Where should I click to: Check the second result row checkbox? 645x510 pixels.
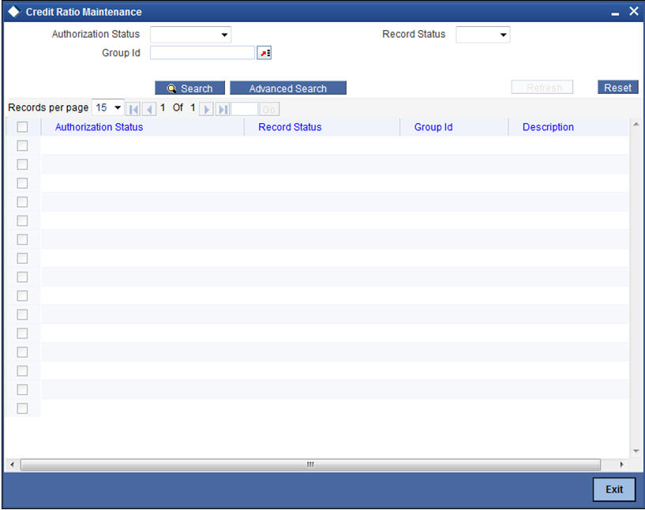tap(22, 164)
